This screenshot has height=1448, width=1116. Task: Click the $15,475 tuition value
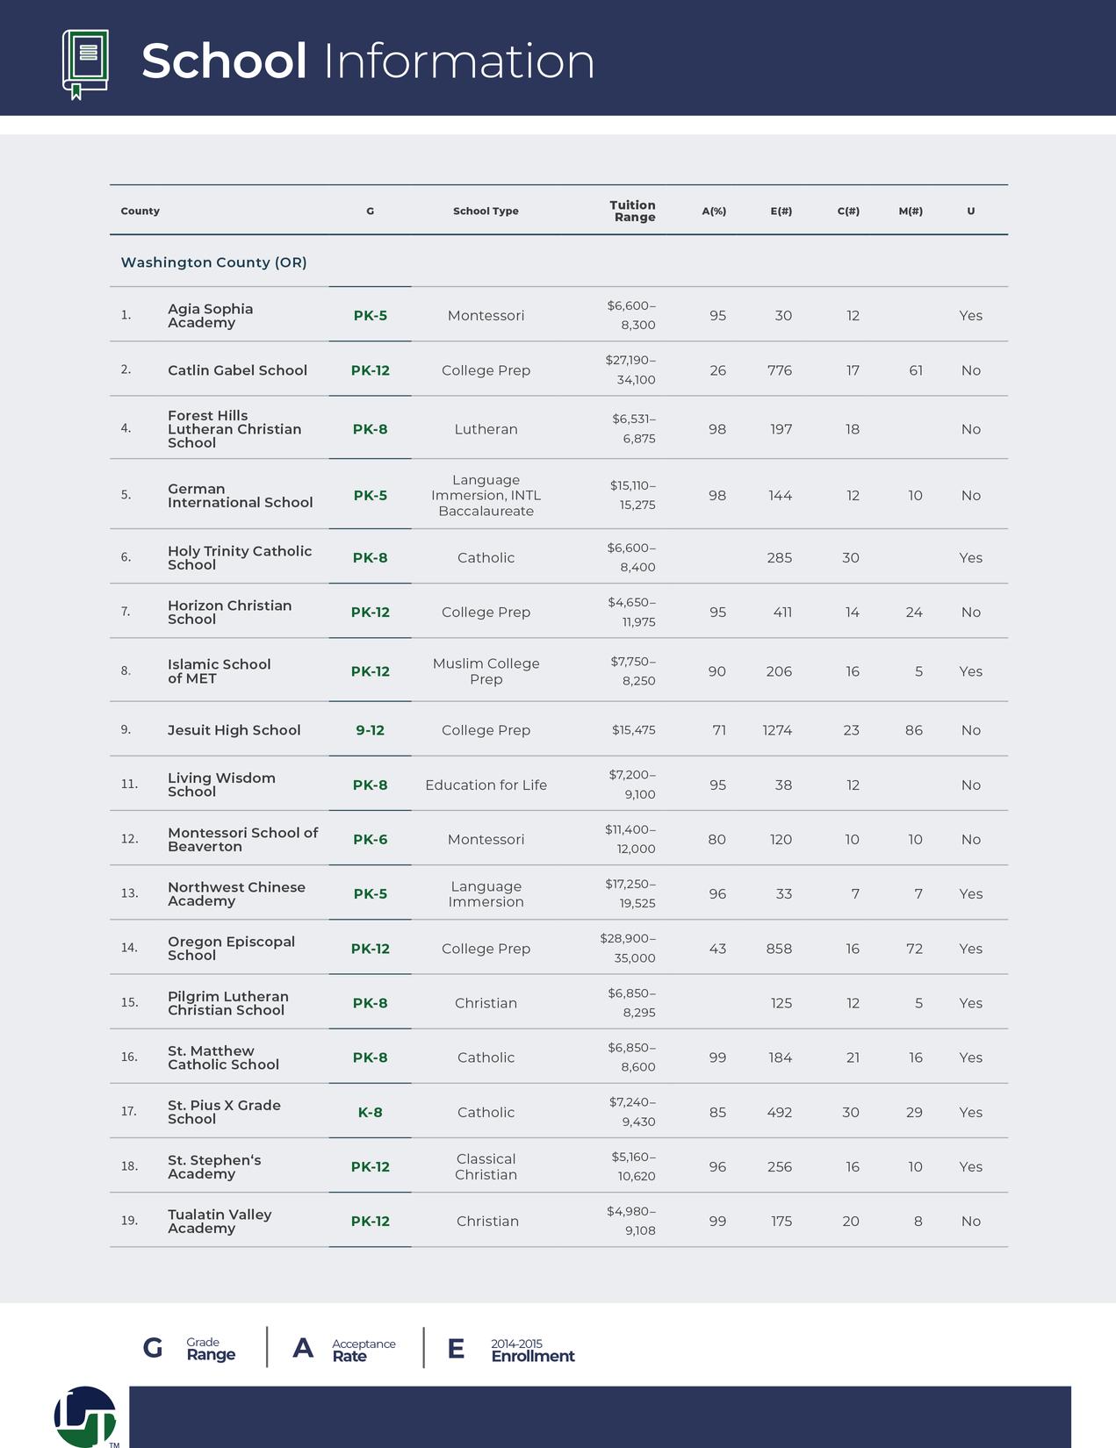tap(633, 730)
